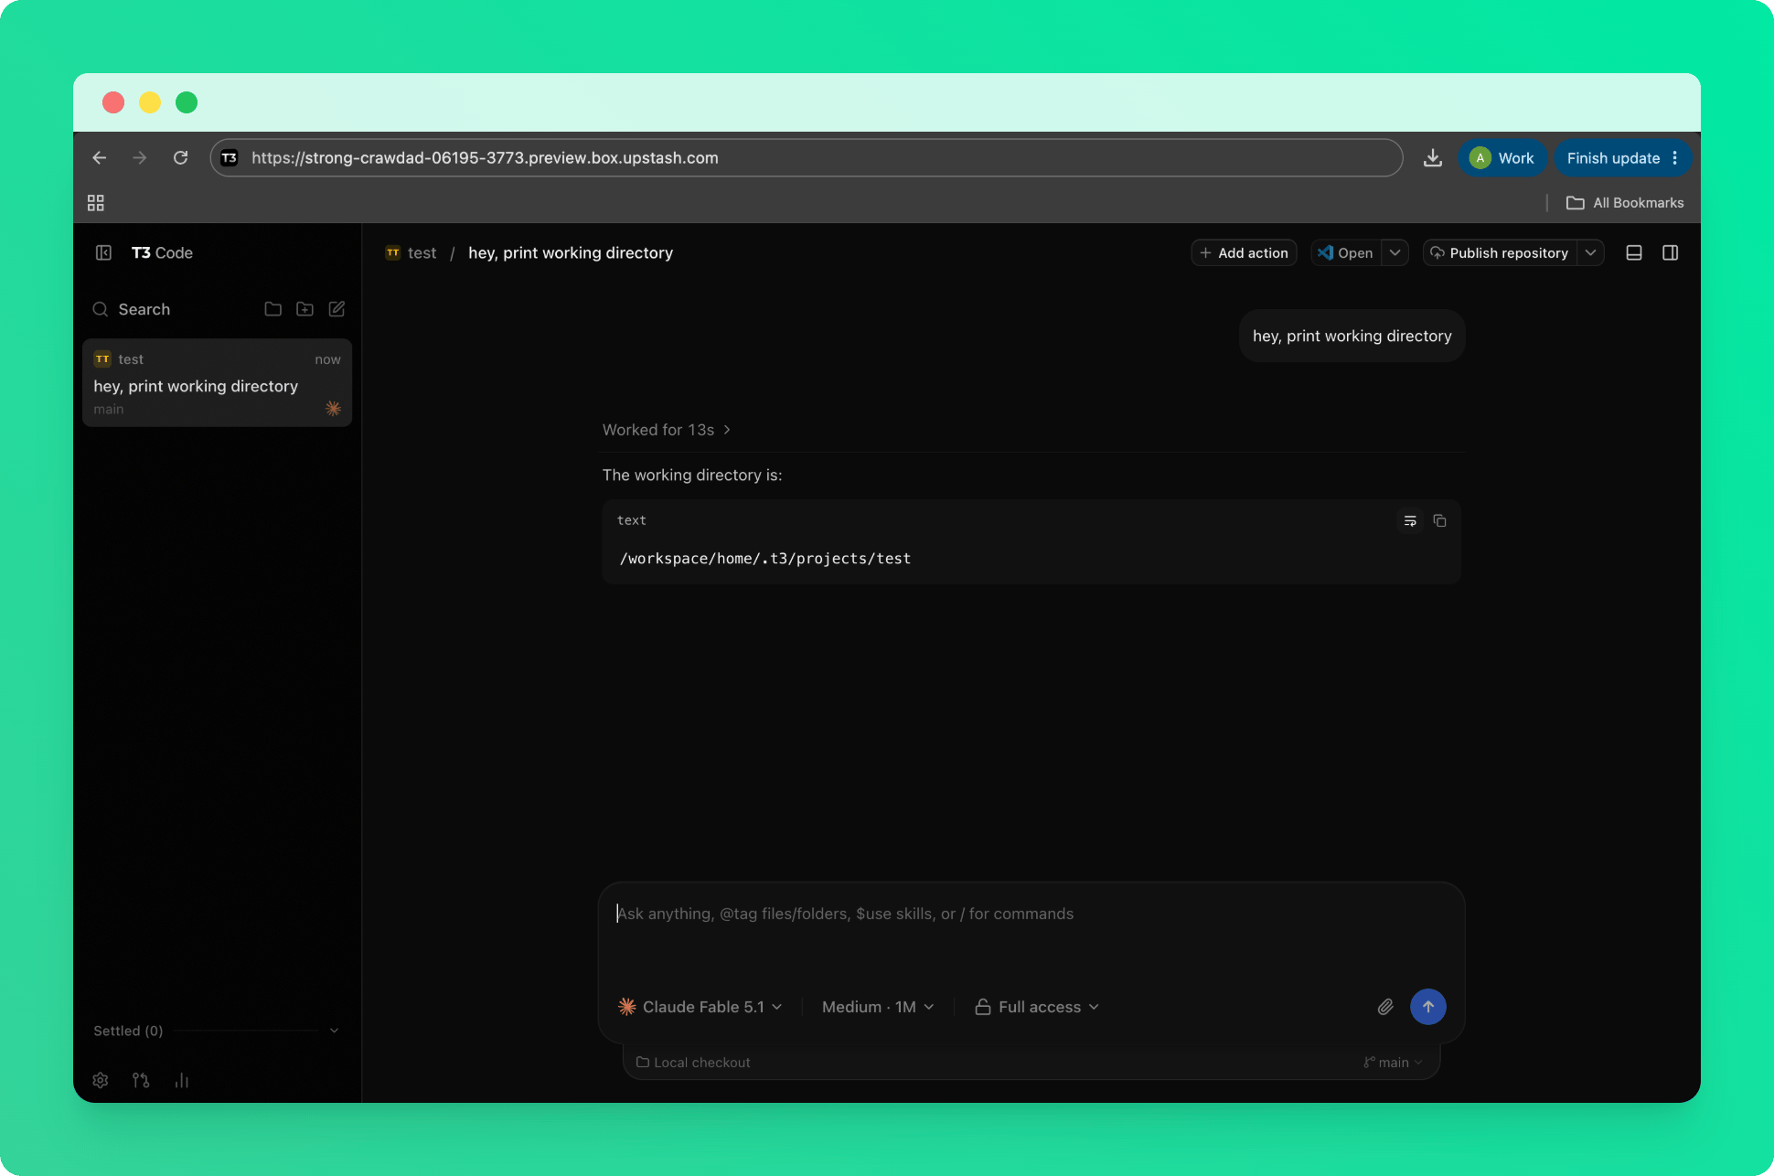Click the browser forward arrow
Viewport: 1774px width, 1176px height.
click(x=139, y=157)
